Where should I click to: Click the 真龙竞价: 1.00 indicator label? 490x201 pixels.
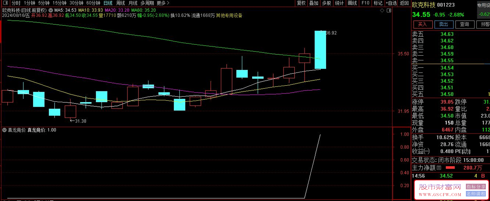click(x=42, y=130)
